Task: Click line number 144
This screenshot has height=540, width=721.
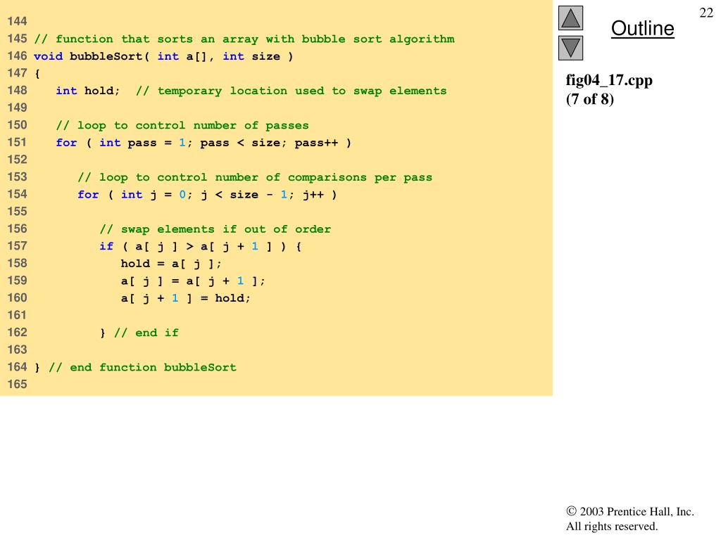Action: [x=17, y=22]
